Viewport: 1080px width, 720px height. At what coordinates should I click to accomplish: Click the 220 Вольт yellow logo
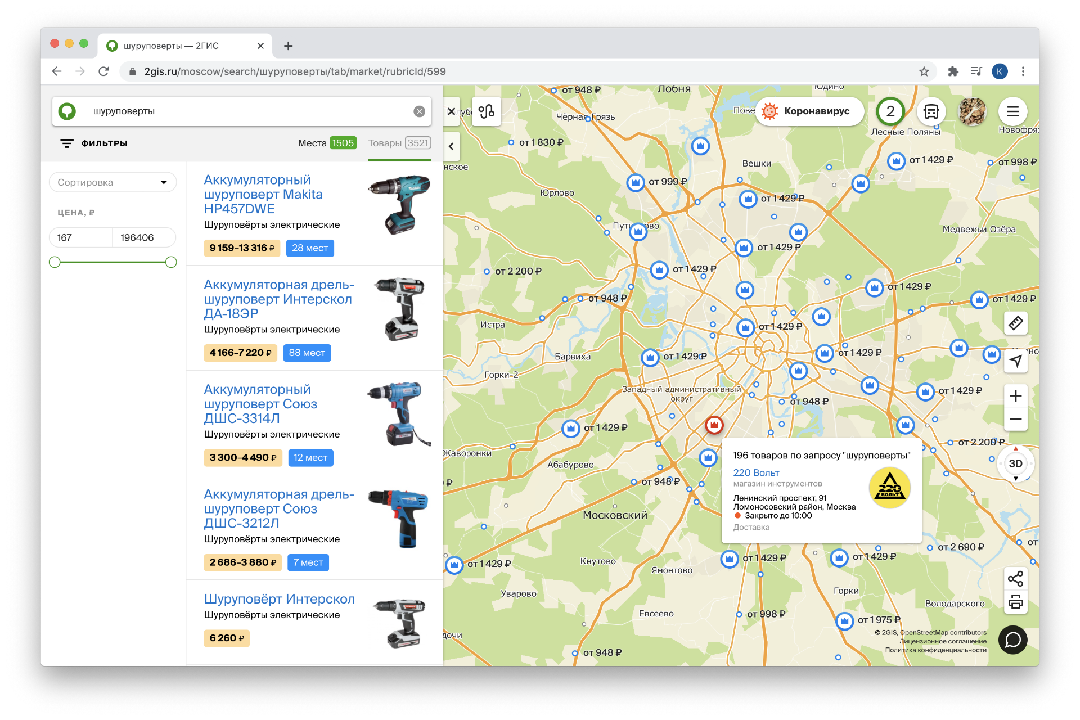pos(890,488)
